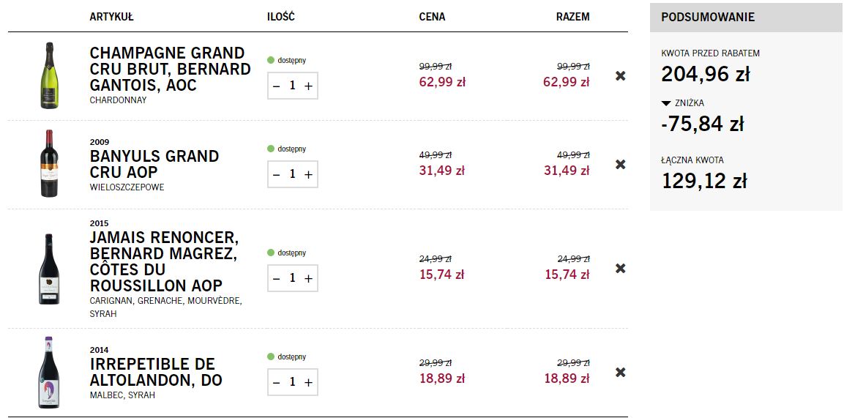
Task: Remove Jamais Renoncer wine from cart
Action: click(620, 269)
